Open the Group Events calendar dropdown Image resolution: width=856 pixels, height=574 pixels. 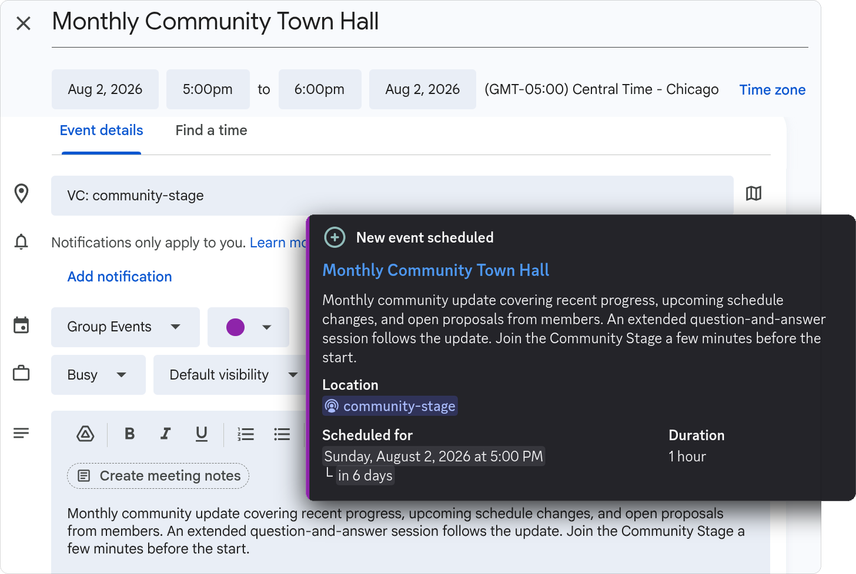125,327
